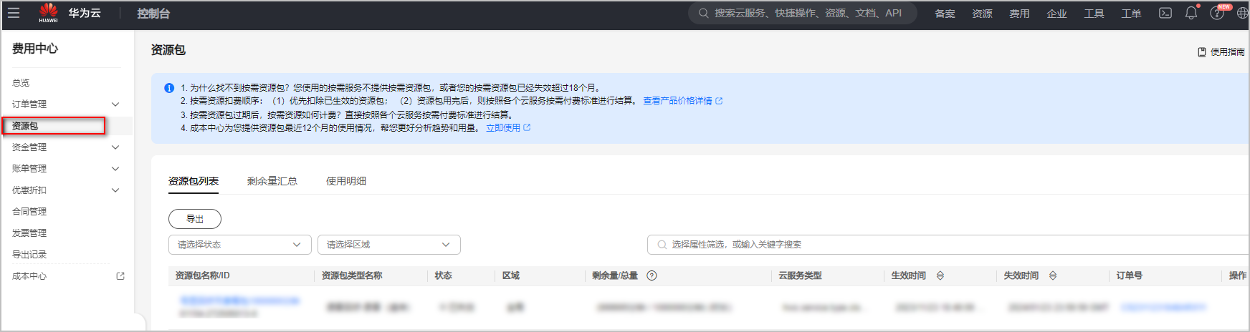Image resolution: width=1250 pixels, height=332 pixels.
Task: Expand the 资金管理 sidebar section
Action: (115, 147)
